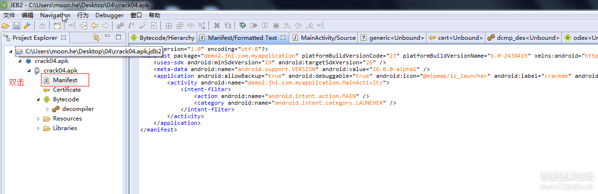Image resolution: width=598 pixels, height=194 pixels.
Task: Select the Libraries folder tree item
Action: click(60, 128)
